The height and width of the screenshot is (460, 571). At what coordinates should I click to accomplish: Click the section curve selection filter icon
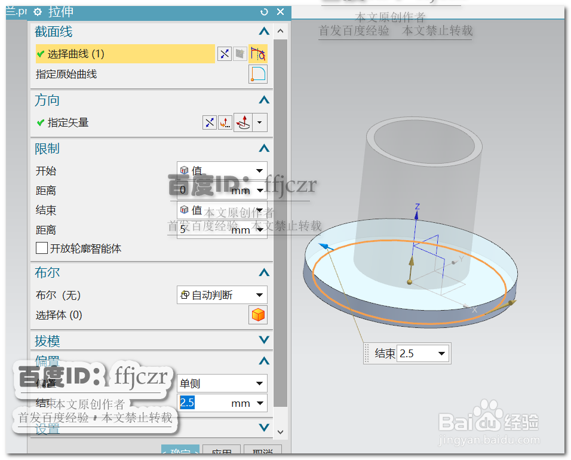coord(224,54)
